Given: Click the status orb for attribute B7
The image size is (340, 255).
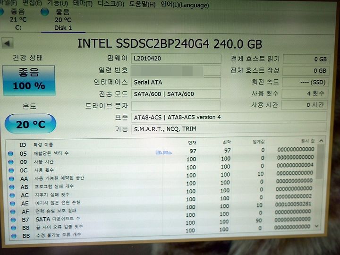Looking at the screenshot, I should (13, 220).
